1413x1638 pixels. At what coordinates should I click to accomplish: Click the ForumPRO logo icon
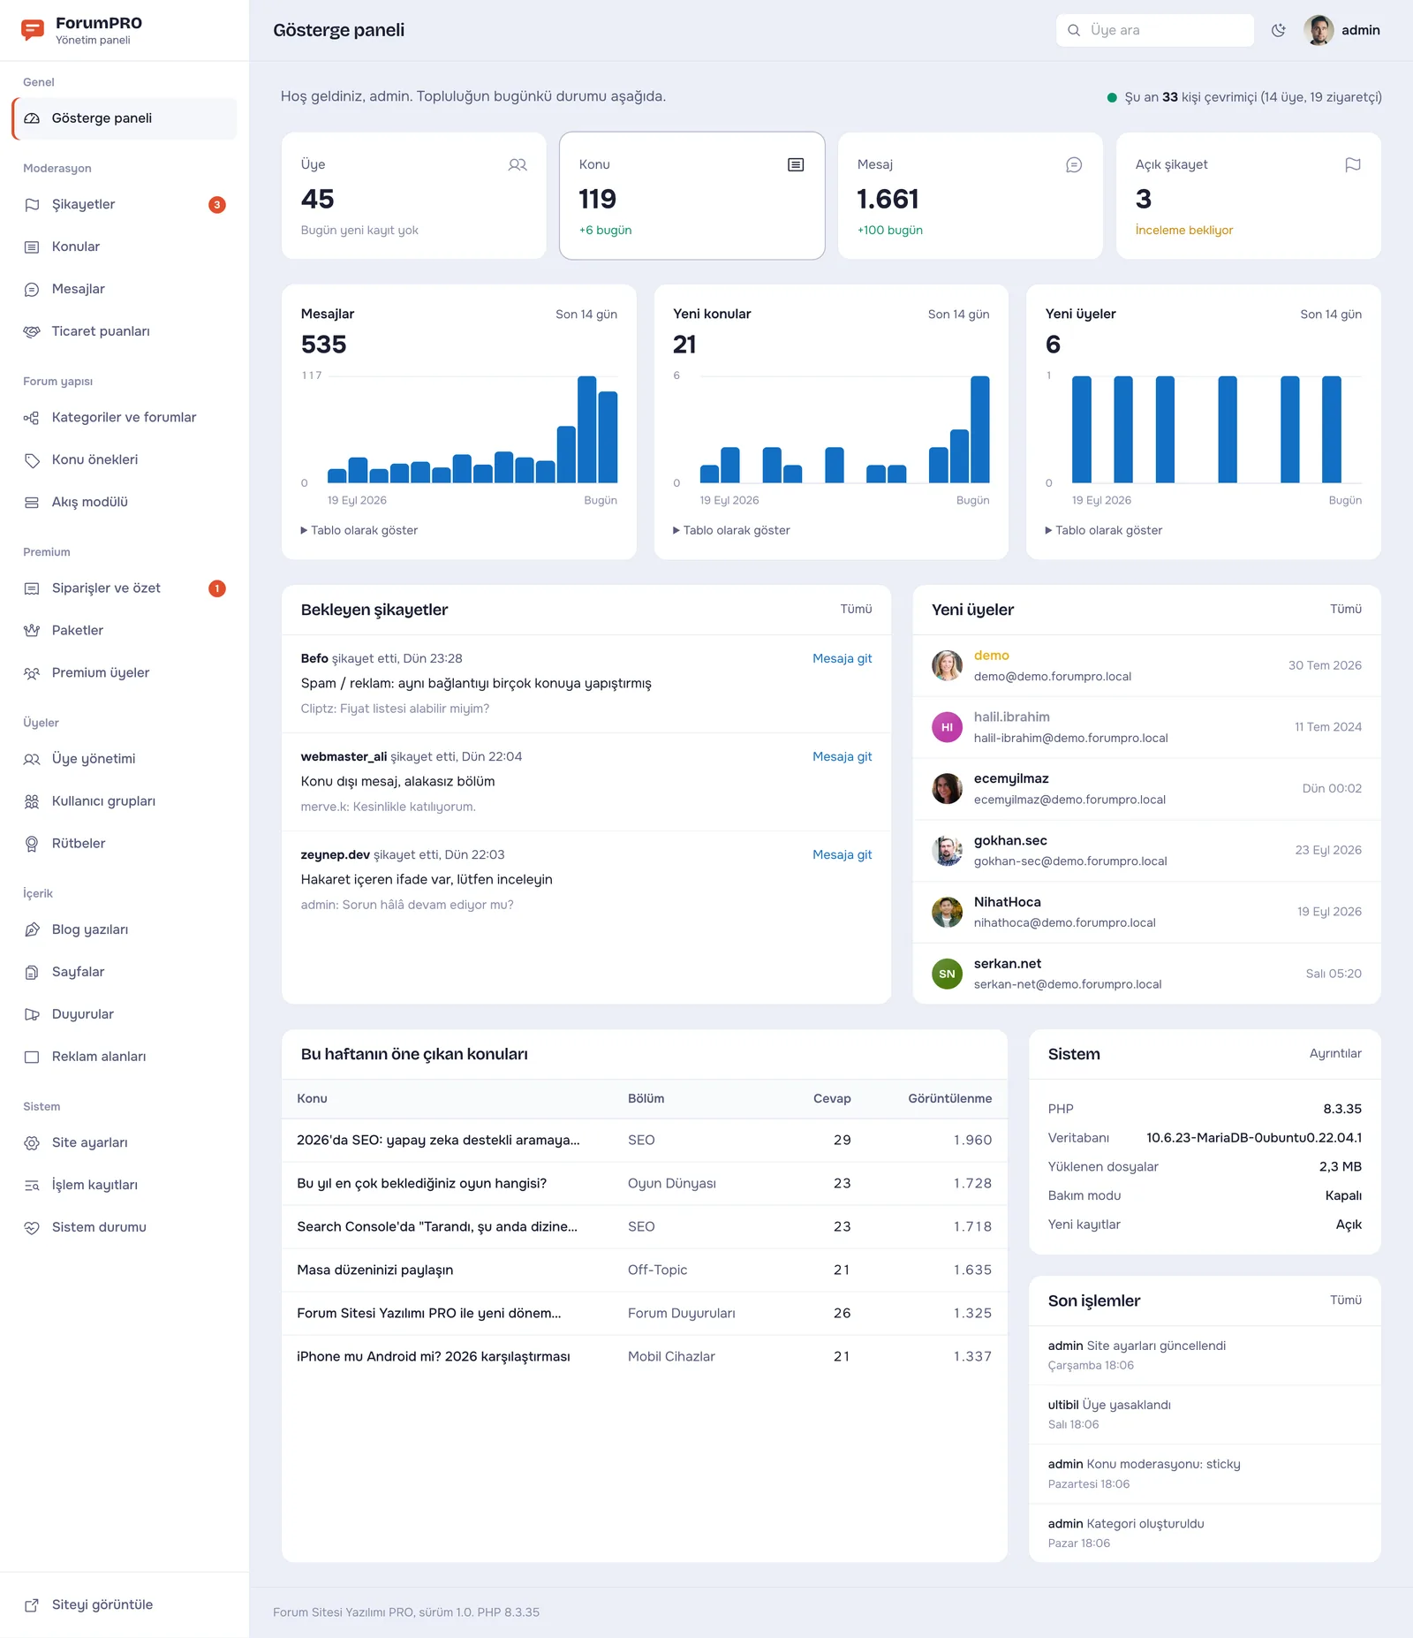[x=33, y=30]
